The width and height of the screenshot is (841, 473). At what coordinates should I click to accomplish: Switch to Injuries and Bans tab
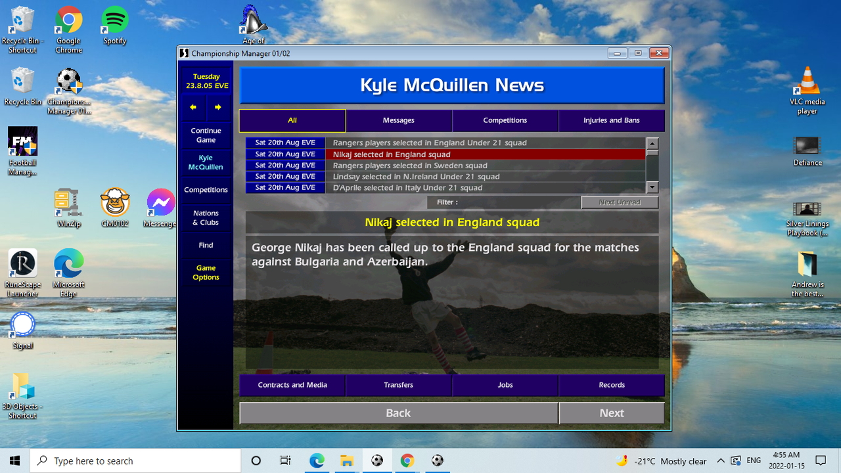(612, 120)
